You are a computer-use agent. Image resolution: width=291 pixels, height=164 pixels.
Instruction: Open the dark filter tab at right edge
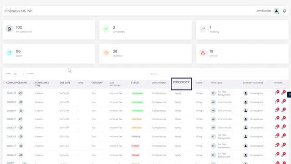click(289, 95)
